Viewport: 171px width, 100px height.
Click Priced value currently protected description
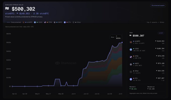pos(24,17)
